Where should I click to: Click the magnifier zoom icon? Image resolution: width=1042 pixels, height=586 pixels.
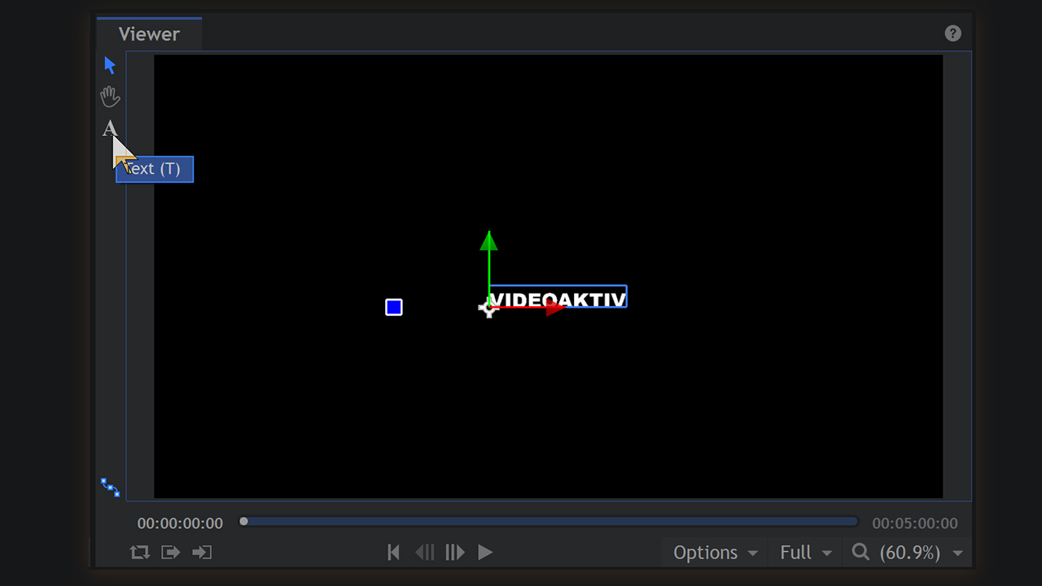click(x=860, y=553)
